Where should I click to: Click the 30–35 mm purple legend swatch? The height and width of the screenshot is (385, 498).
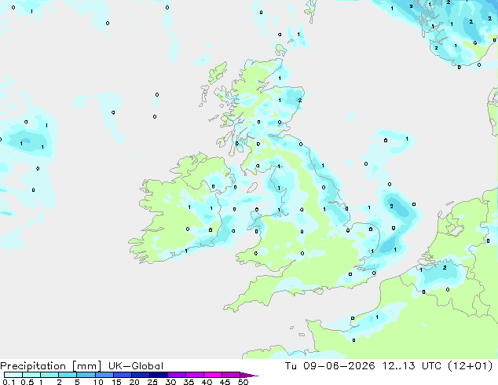coord(177,375)
